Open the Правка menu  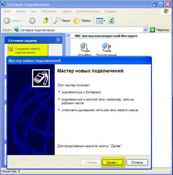click(x=21, y=11)
